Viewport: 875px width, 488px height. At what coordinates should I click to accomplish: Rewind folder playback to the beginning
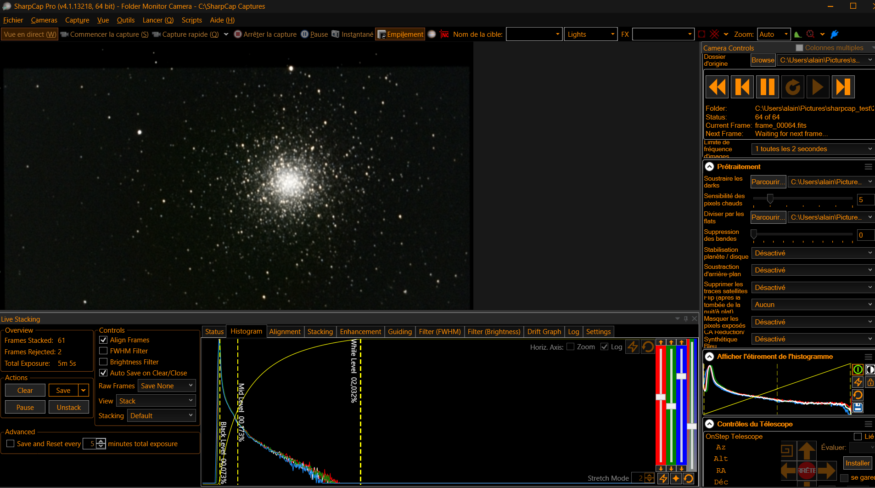coord(717,87)
